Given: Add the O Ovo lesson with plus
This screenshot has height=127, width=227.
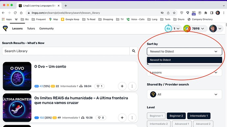Looking at the screenshot, I should tap(122, 86).
